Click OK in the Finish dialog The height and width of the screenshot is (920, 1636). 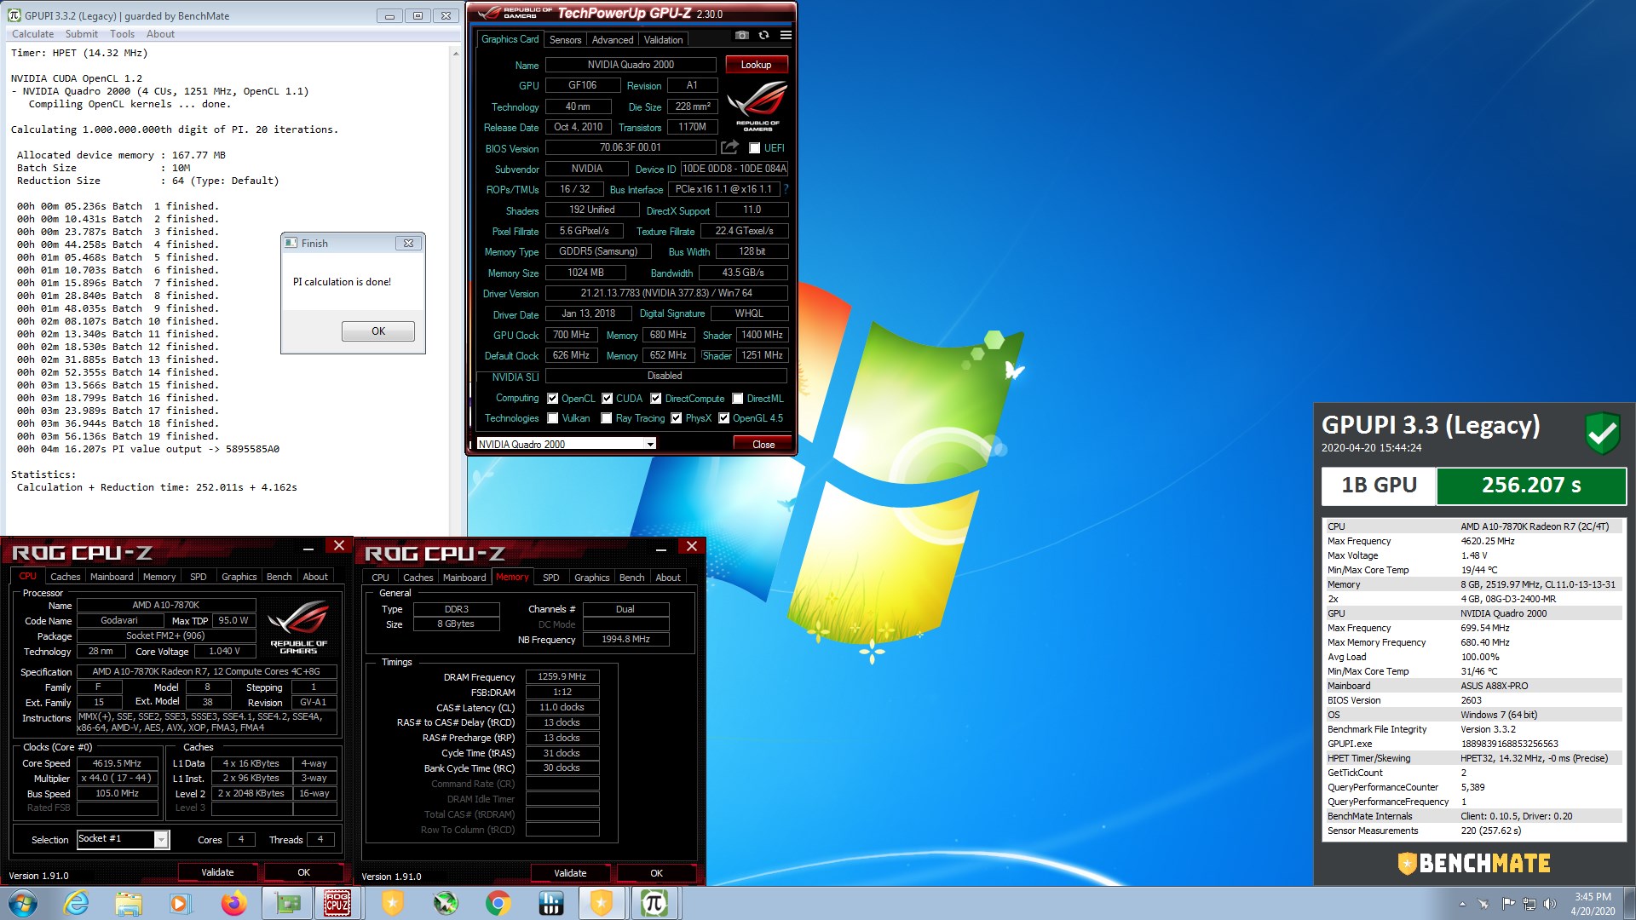coord(378,331)
